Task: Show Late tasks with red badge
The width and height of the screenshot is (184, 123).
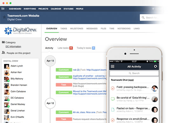Action: (x=65, y=48)
